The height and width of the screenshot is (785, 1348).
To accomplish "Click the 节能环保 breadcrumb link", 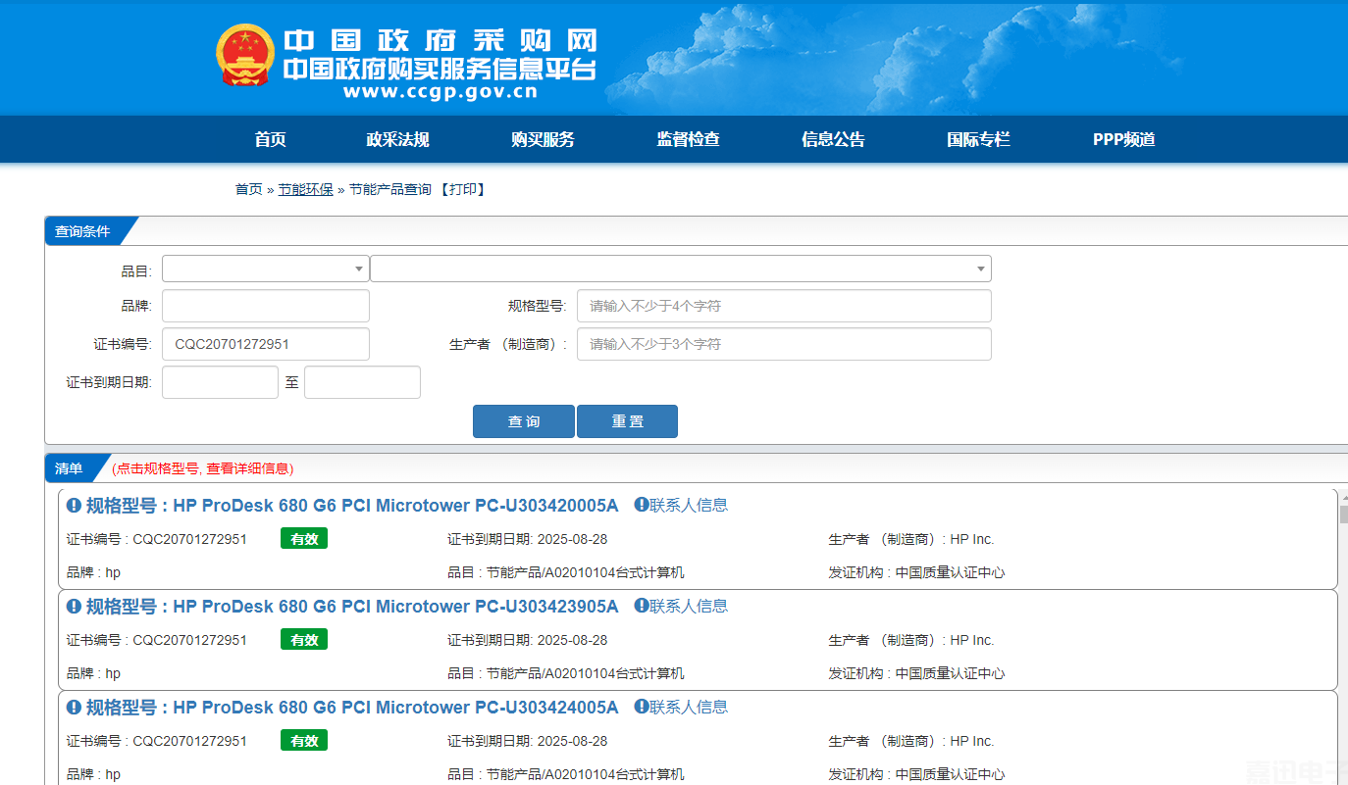I will point(305,189).
